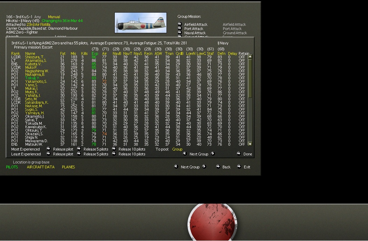Select pilot Yahata, I.

[33, 95]
